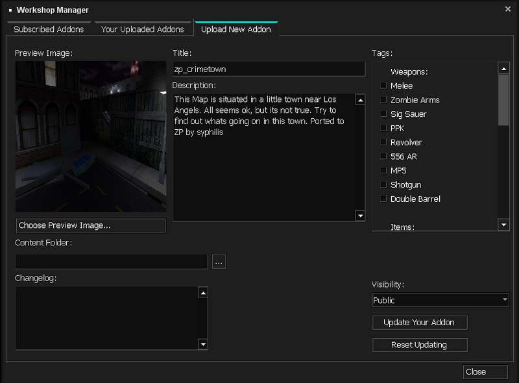Toggle the Double Barrel tag checkbox

pos(383,199)
